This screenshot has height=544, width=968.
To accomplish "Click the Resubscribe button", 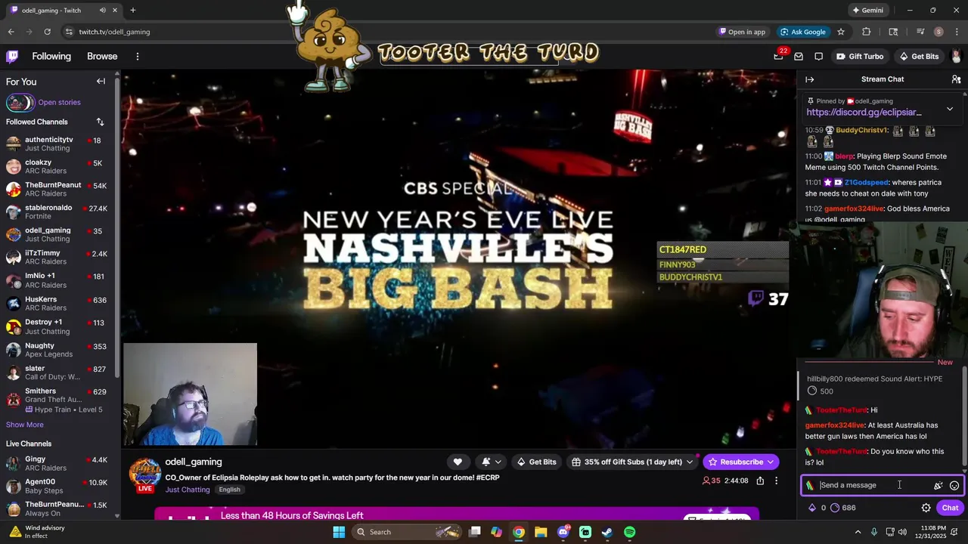I will 735,462.
